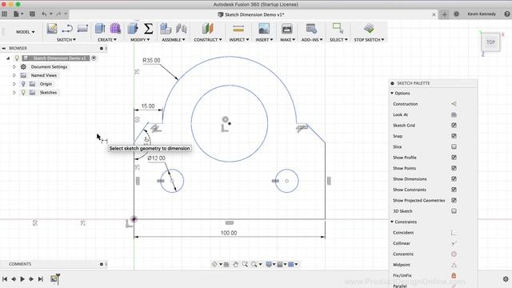The width and height of the screenshot is (512, 288).
Task: Click the Pan hand icon
Action: click(235, 265)
